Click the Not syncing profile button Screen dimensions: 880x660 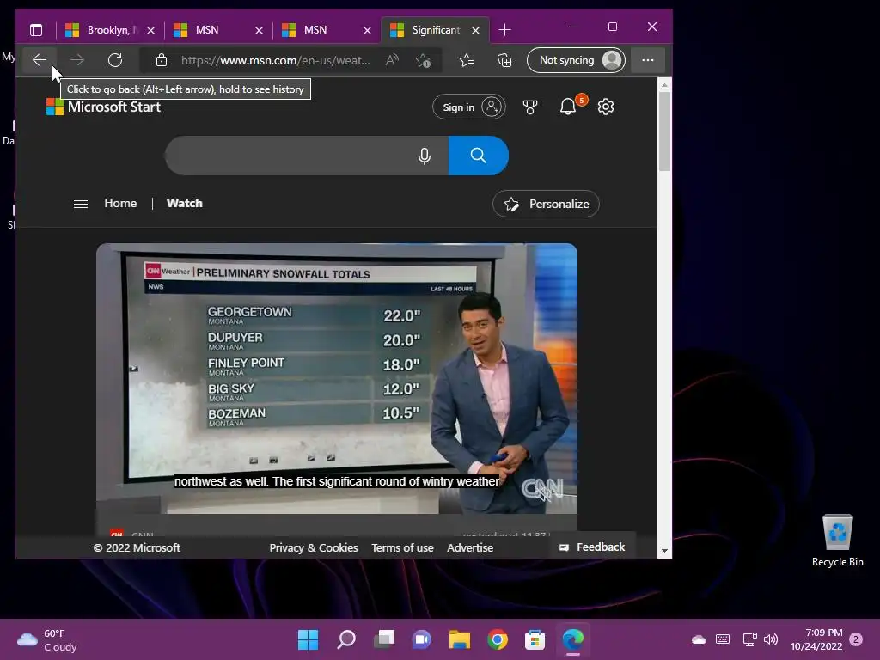click(x=577, y=60)
